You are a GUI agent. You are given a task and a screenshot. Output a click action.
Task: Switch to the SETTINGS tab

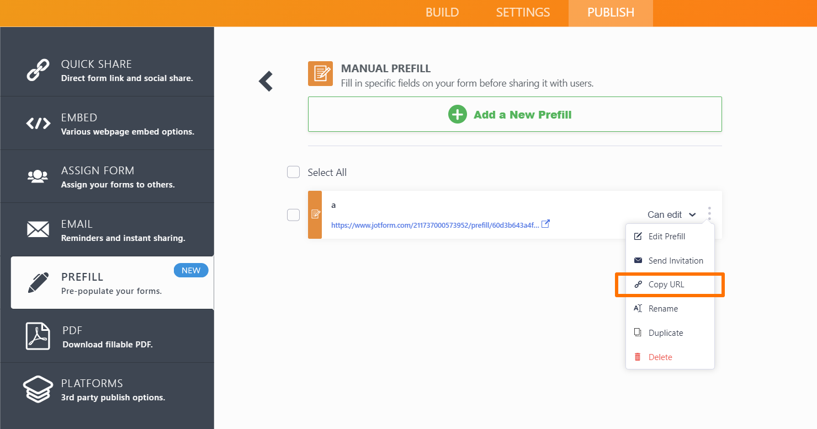point(523,12)
